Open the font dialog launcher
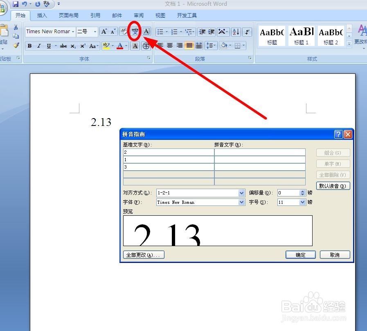This screenshot has width=367, height=331. [x=149, y=58]
